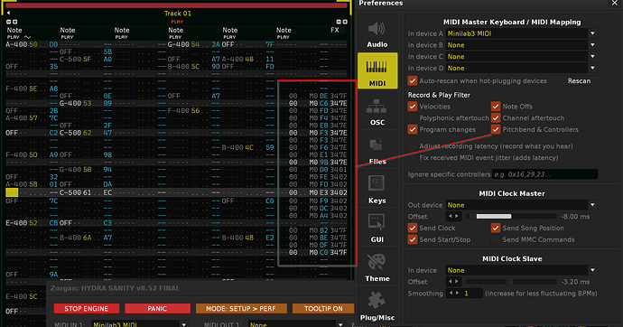
Task: Open the OSC preferences section
Action: click(x=377, y=110)
